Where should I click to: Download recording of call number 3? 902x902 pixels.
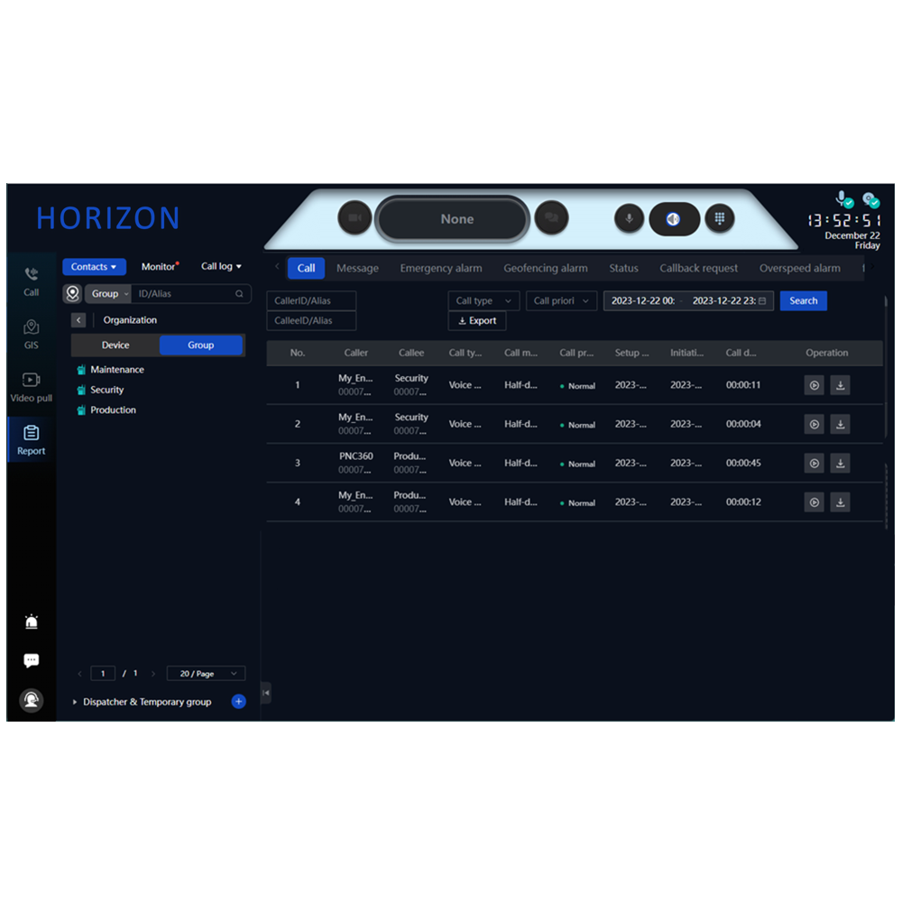click(x=841, y=464)
